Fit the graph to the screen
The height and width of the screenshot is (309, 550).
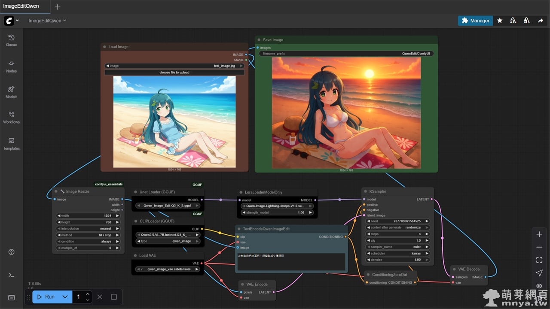coord(539,260)
